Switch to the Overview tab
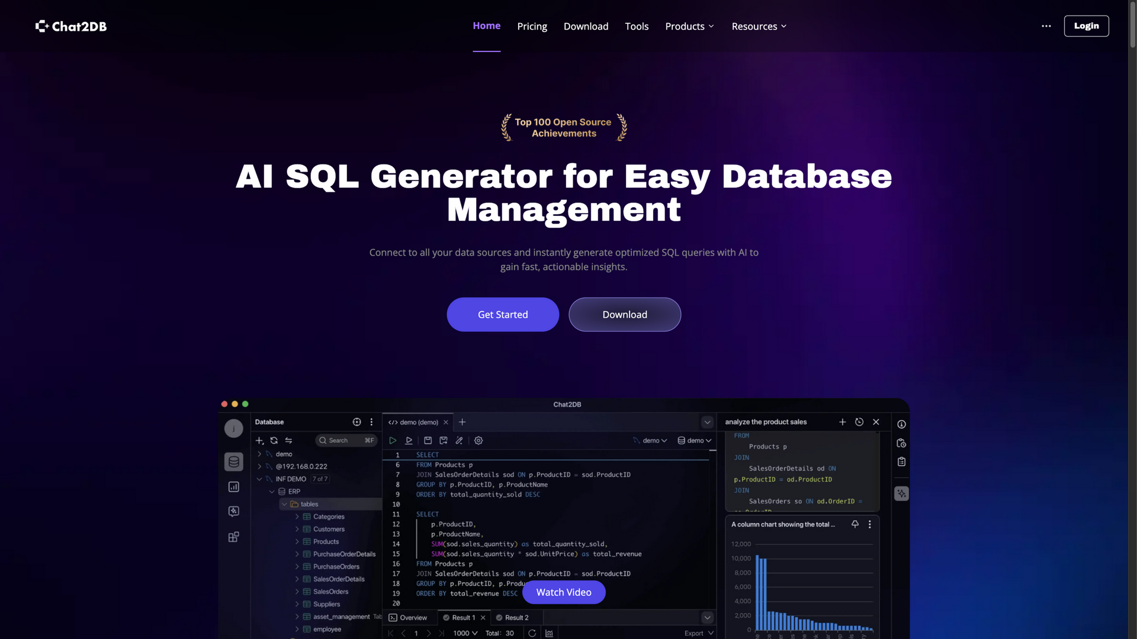 (407, 618)
